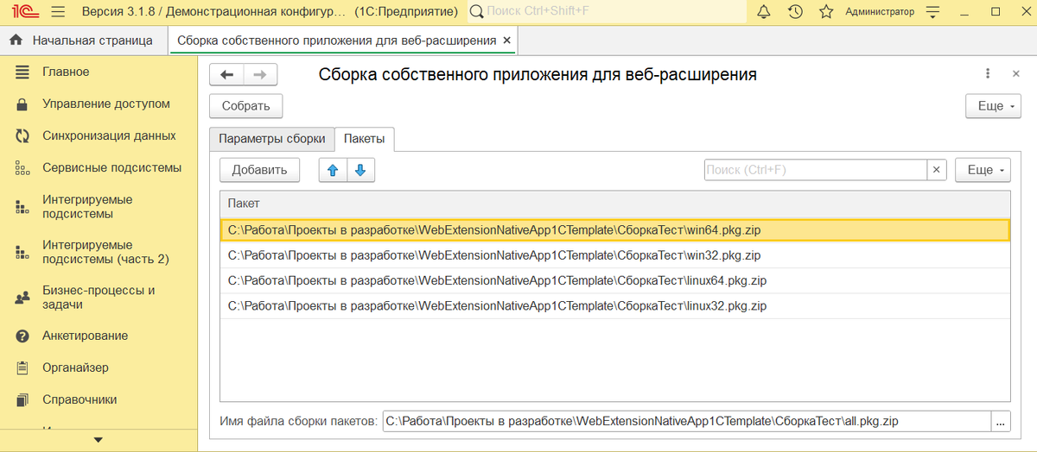Screen dimensions: 1037x452
Task: Expand the sections panel down arrow
Action: 99,440
